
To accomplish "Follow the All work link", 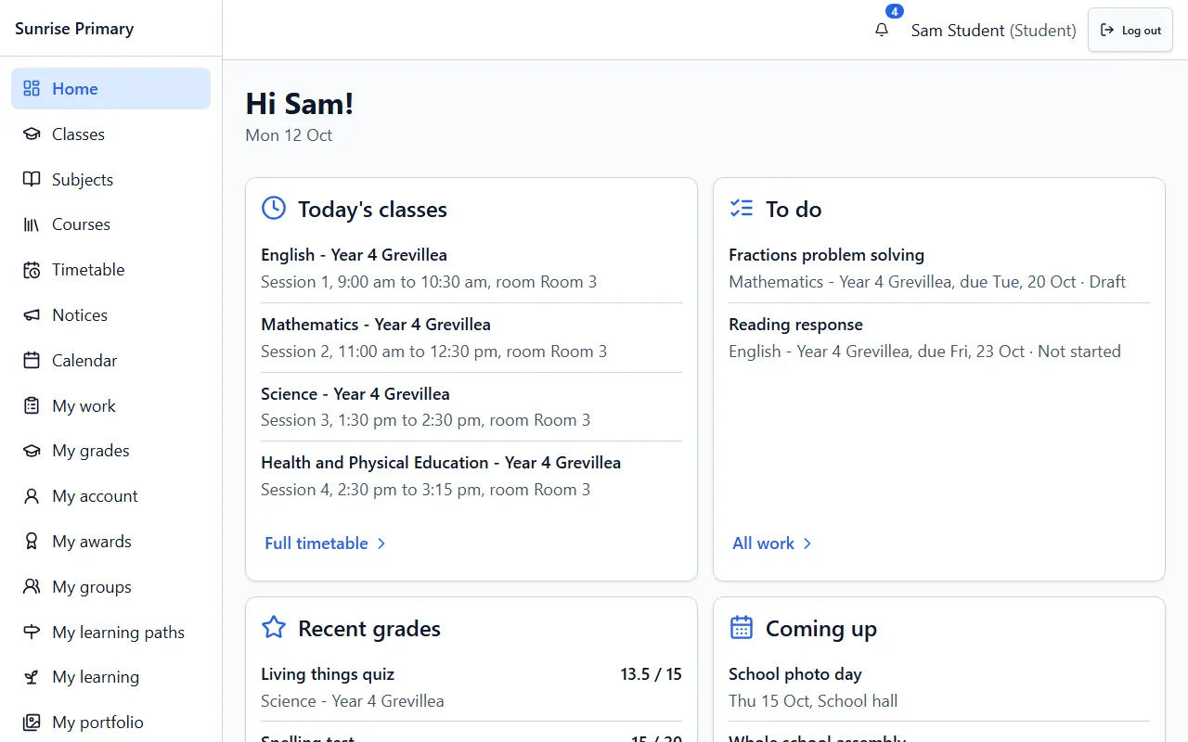I will [772, 544].
